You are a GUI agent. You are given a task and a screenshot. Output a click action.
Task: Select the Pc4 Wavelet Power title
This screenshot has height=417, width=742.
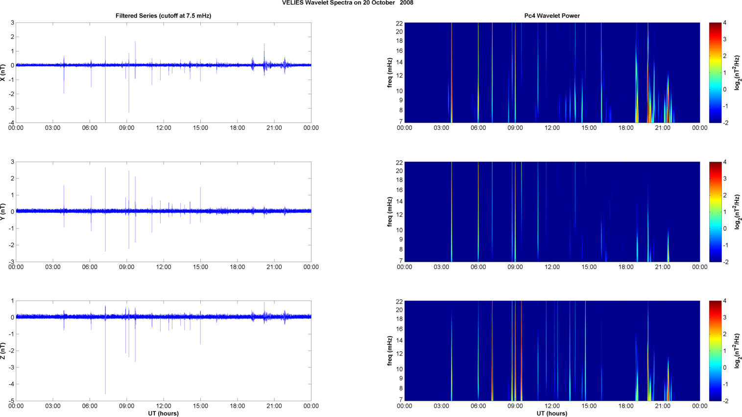551,16
